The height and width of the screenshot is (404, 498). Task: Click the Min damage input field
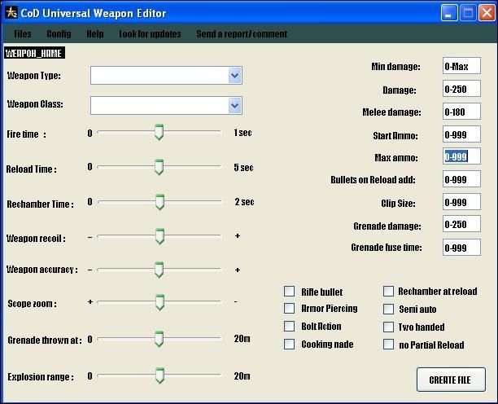[461, 66]
